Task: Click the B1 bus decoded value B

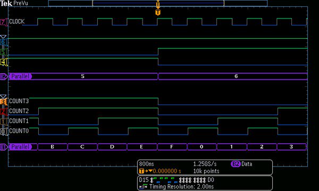Action: point(52,147)
